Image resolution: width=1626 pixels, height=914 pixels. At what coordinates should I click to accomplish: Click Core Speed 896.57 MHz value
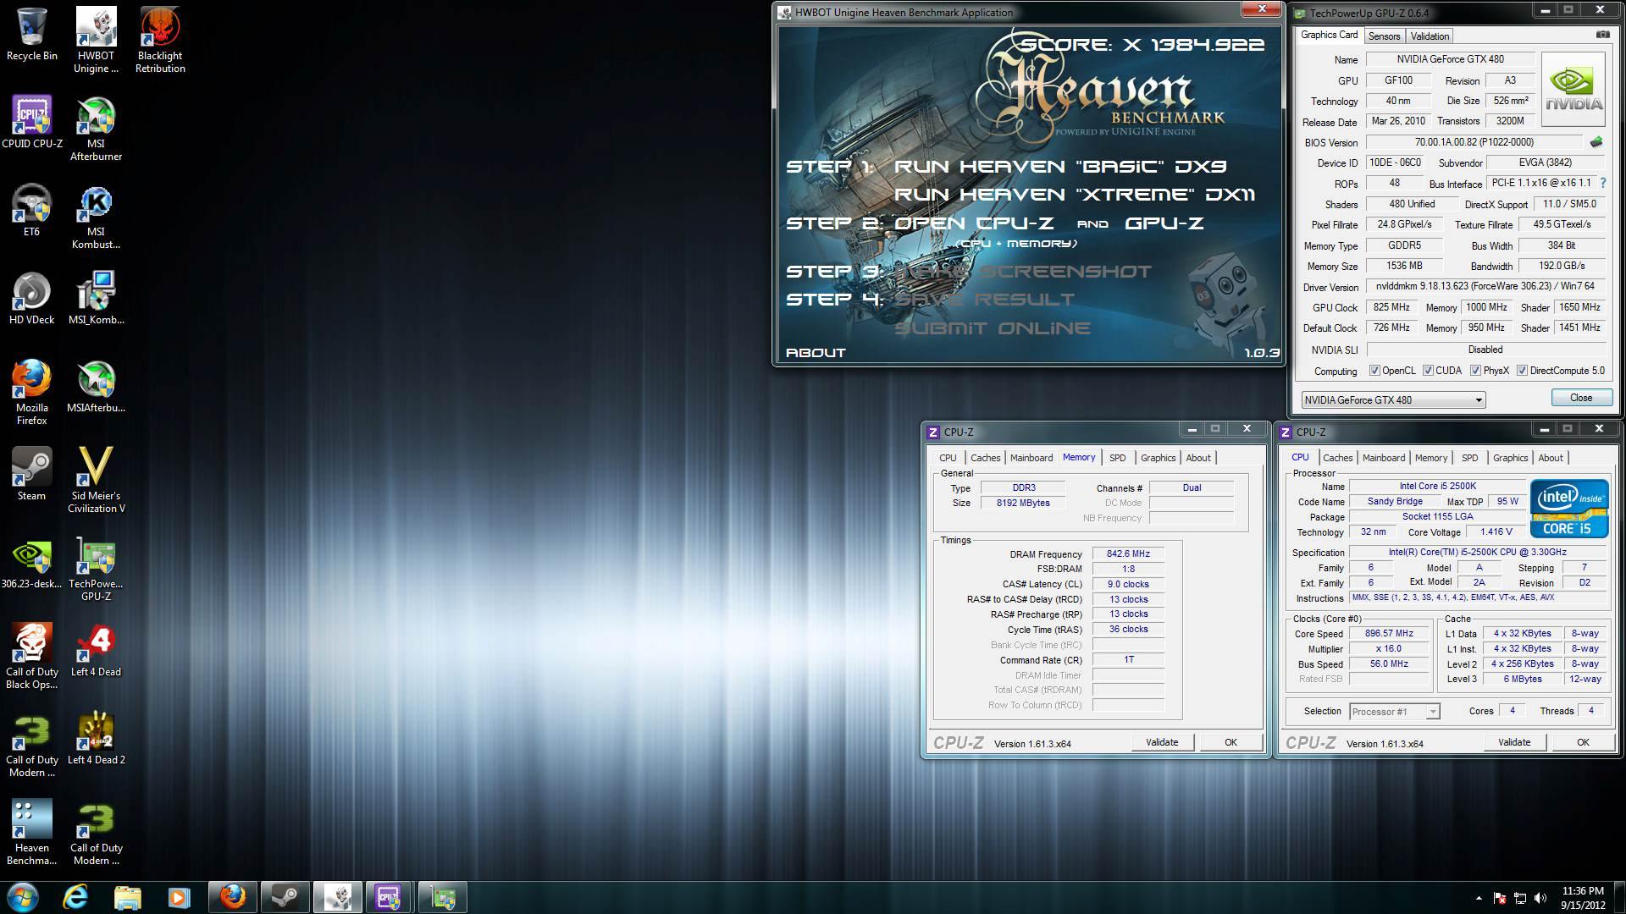(1389, 634)
